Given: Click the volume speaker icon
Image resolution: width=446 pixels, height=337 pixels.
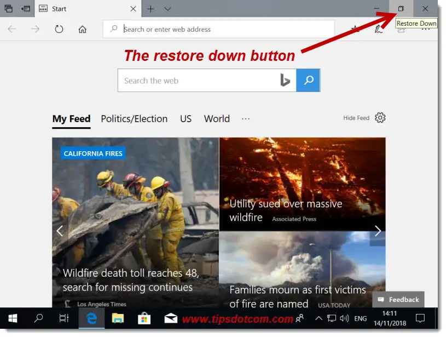Looking at the screenshot, I should point(344,318).
